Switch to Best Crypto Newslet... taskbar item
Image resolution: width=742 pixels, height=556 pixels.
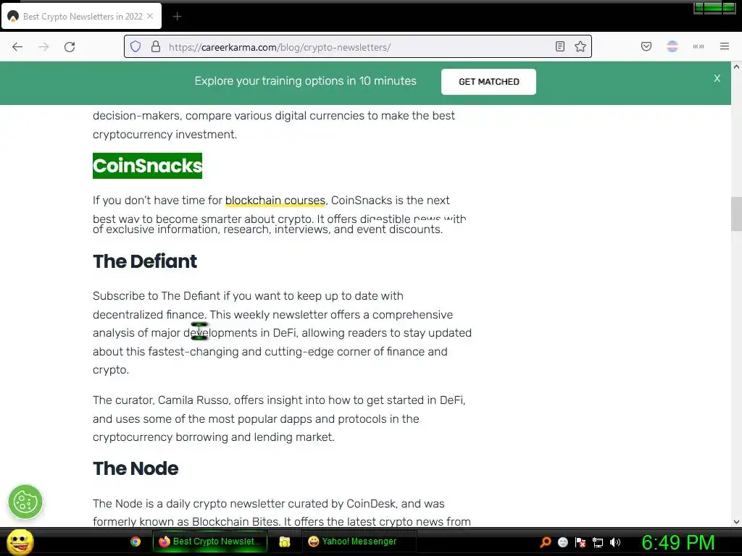(x=209, y=542)
